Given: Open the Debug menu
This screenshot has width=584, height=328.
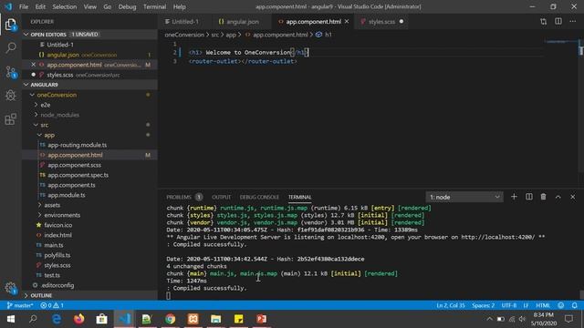Looking at the screenshot, I should (127, 6).
